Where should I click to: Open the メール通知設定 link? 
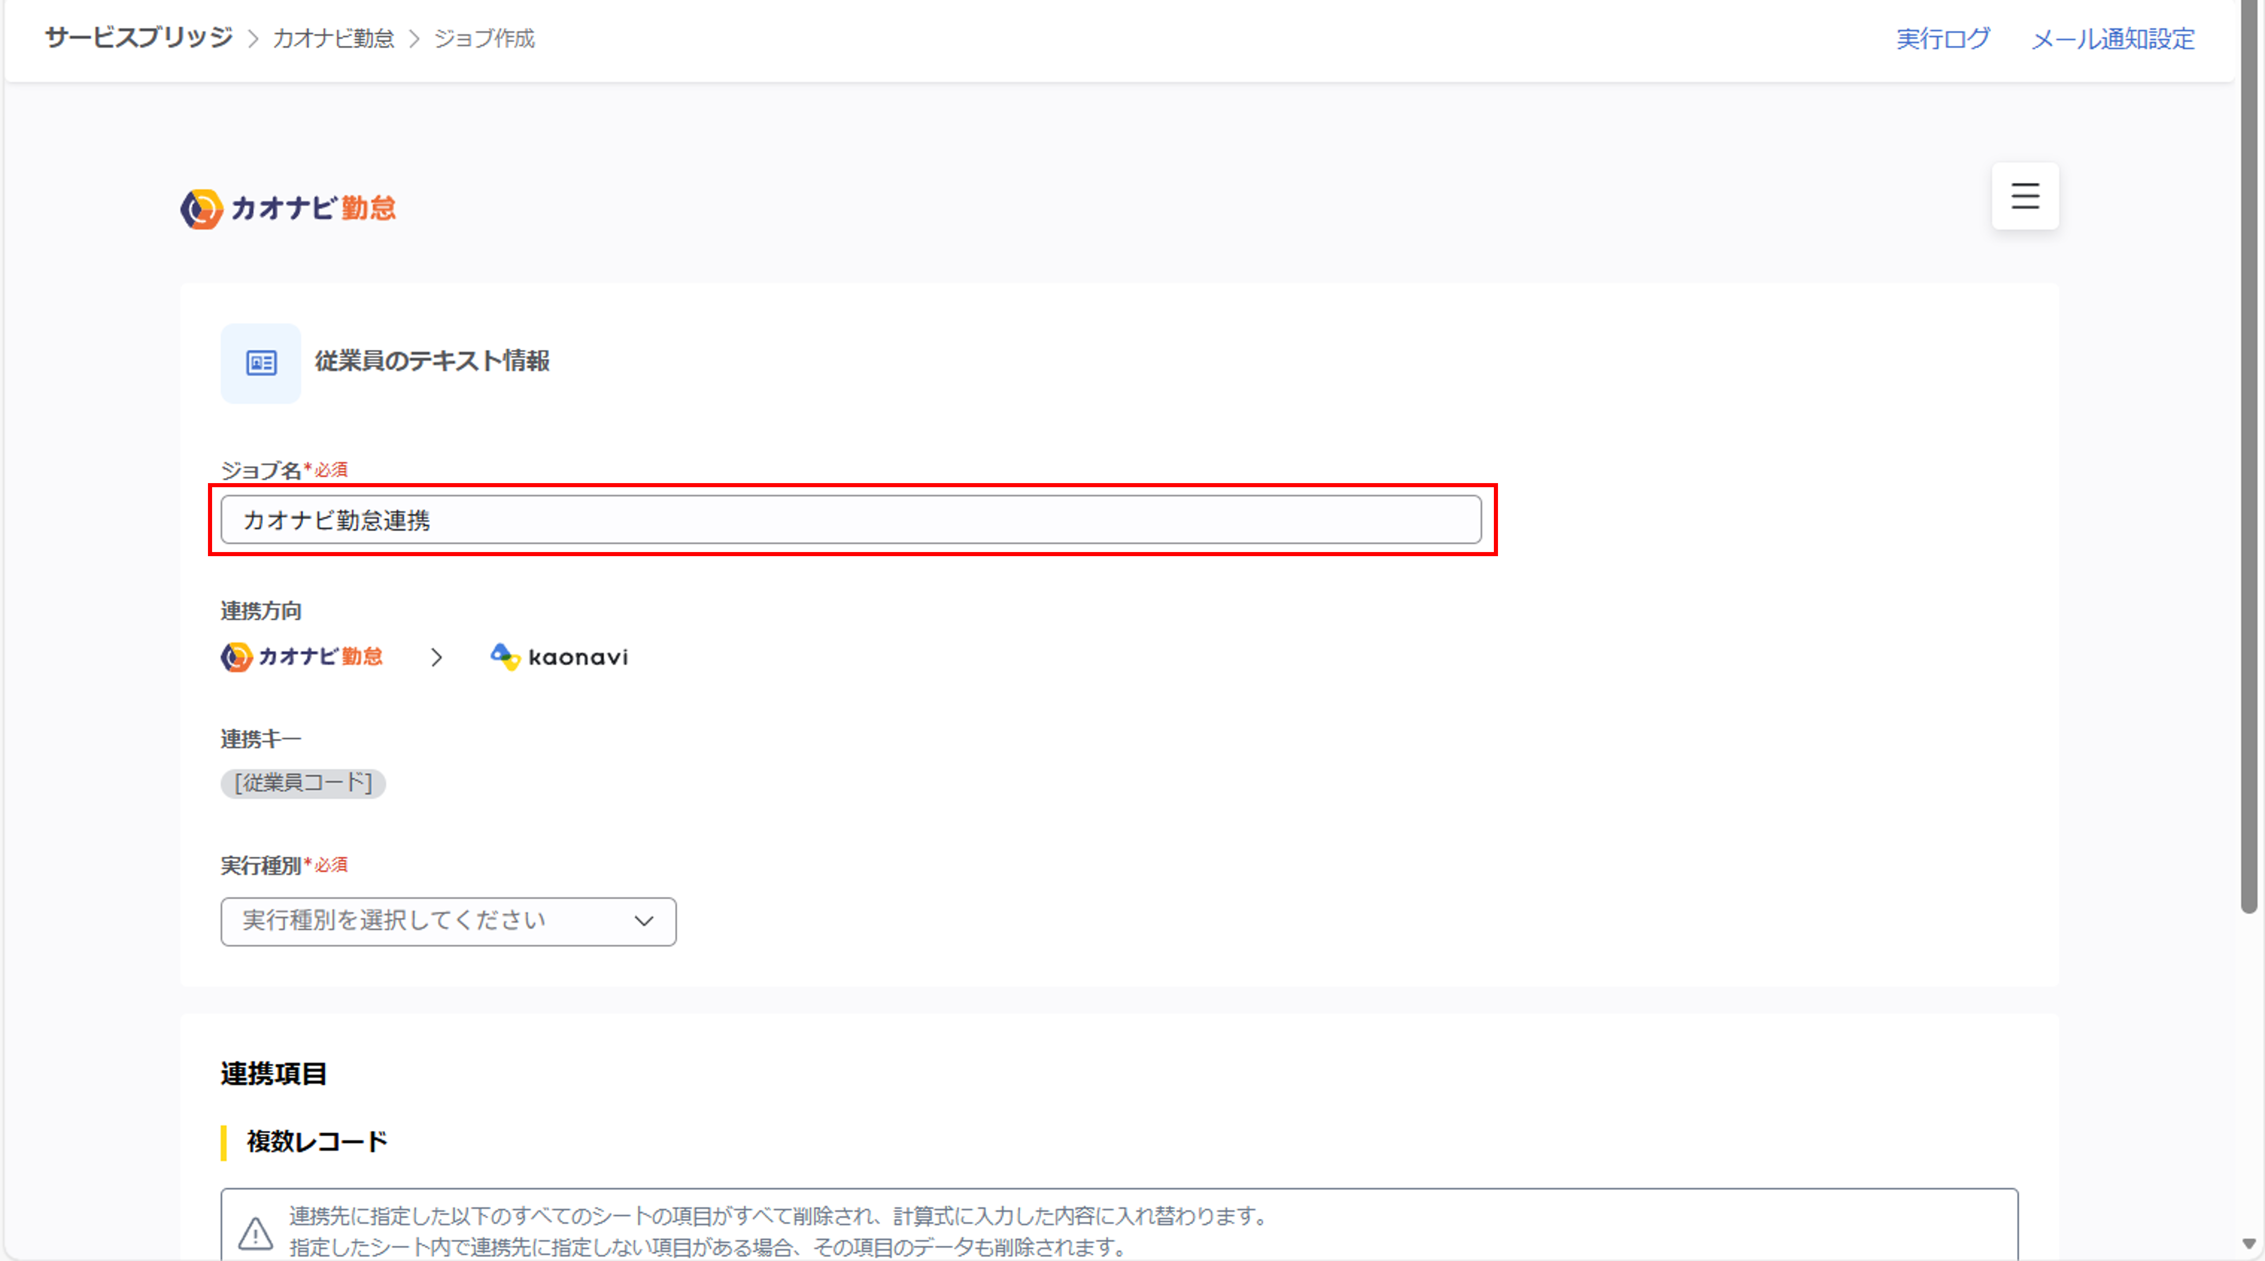coord(2112,39)
